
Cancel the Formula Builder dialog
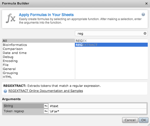[130, 120]
